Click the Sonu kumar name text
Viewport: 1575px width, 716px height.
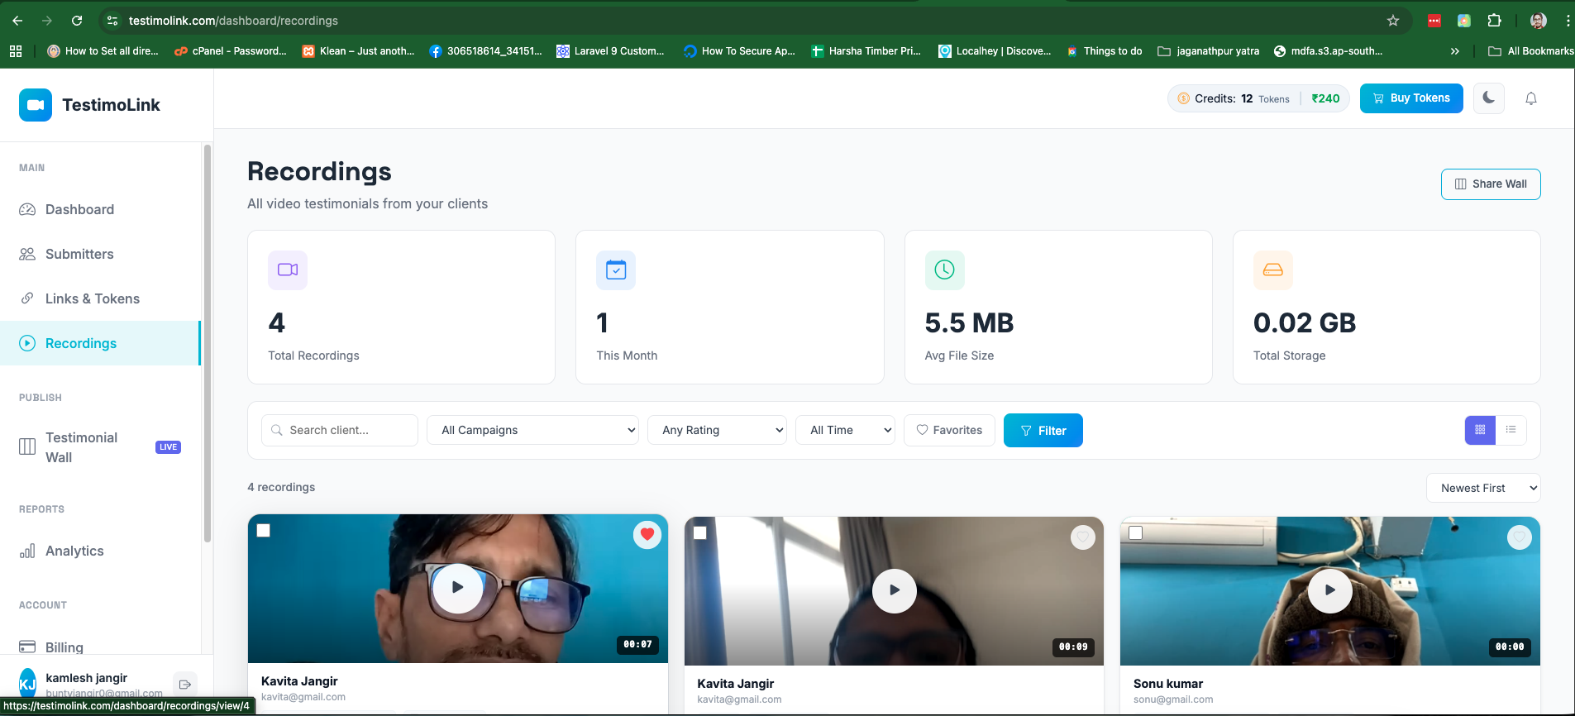[x=1168, y=684]
